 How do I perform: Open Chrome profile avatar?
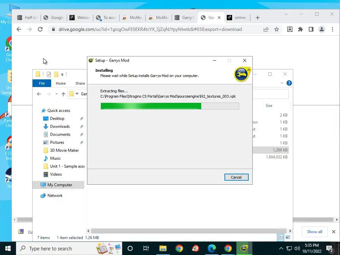point(321,29)
